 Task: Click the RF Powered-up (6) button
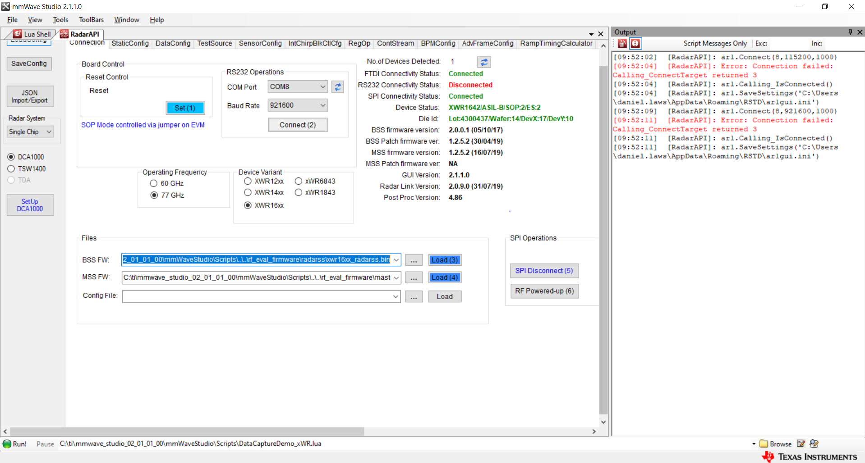click(x=544, y=291)
